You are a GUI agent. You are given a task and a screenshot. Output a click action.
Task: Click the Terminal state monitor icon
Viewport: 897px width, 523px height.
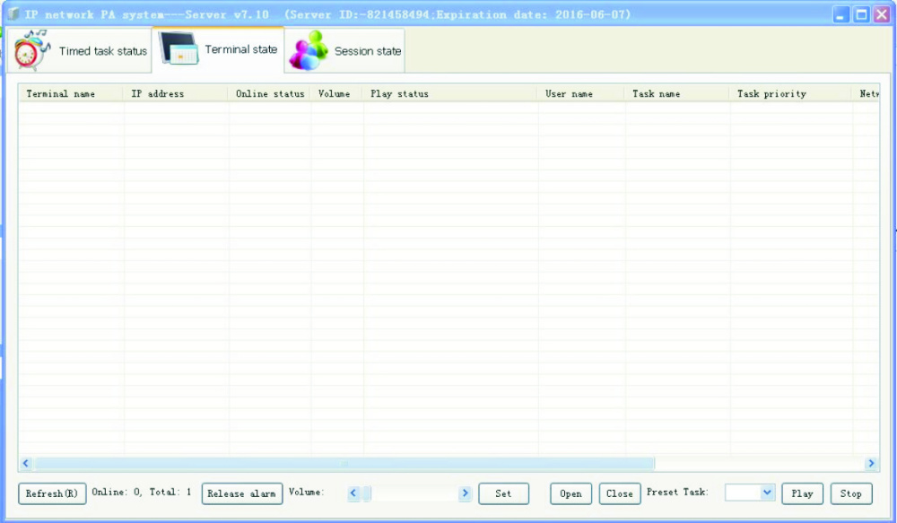tap(179, 50)
